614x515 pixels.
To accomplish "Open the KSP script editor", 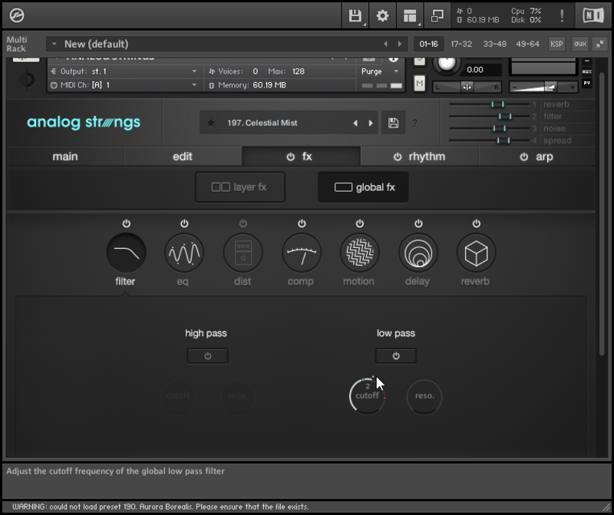I will click(556, 44).
